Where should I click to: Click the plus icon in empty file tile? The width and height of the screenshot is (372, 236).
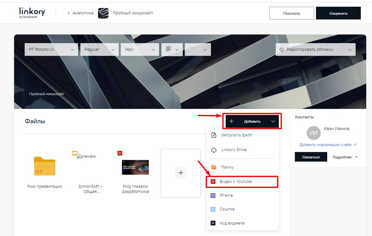(181, 173)
